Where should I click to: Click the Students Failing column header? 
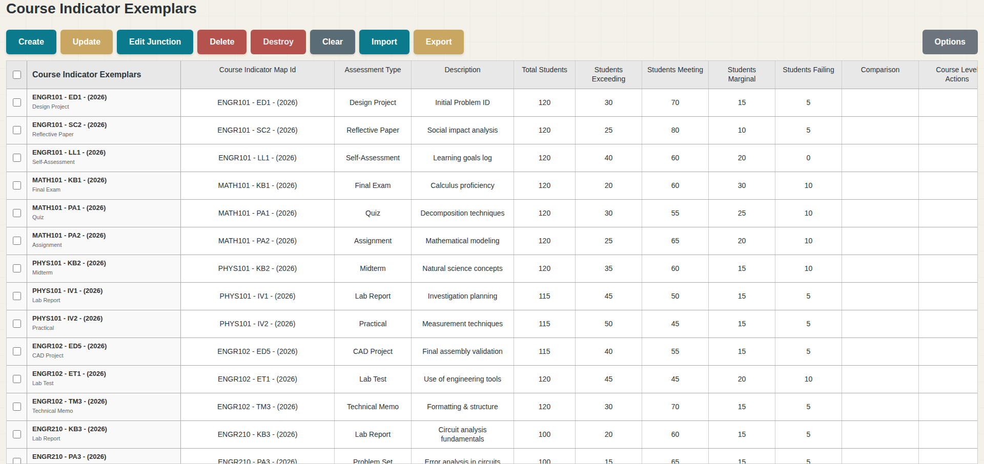[808, 70]
